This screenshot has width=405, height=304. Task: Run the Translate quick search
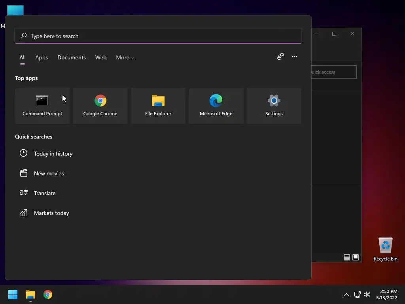click(38, 193)
